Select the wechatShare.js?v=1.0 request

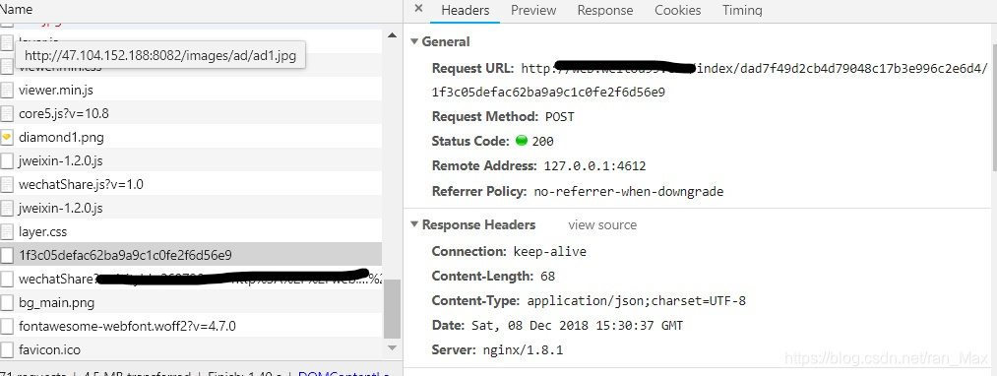(x=191, y=184)
